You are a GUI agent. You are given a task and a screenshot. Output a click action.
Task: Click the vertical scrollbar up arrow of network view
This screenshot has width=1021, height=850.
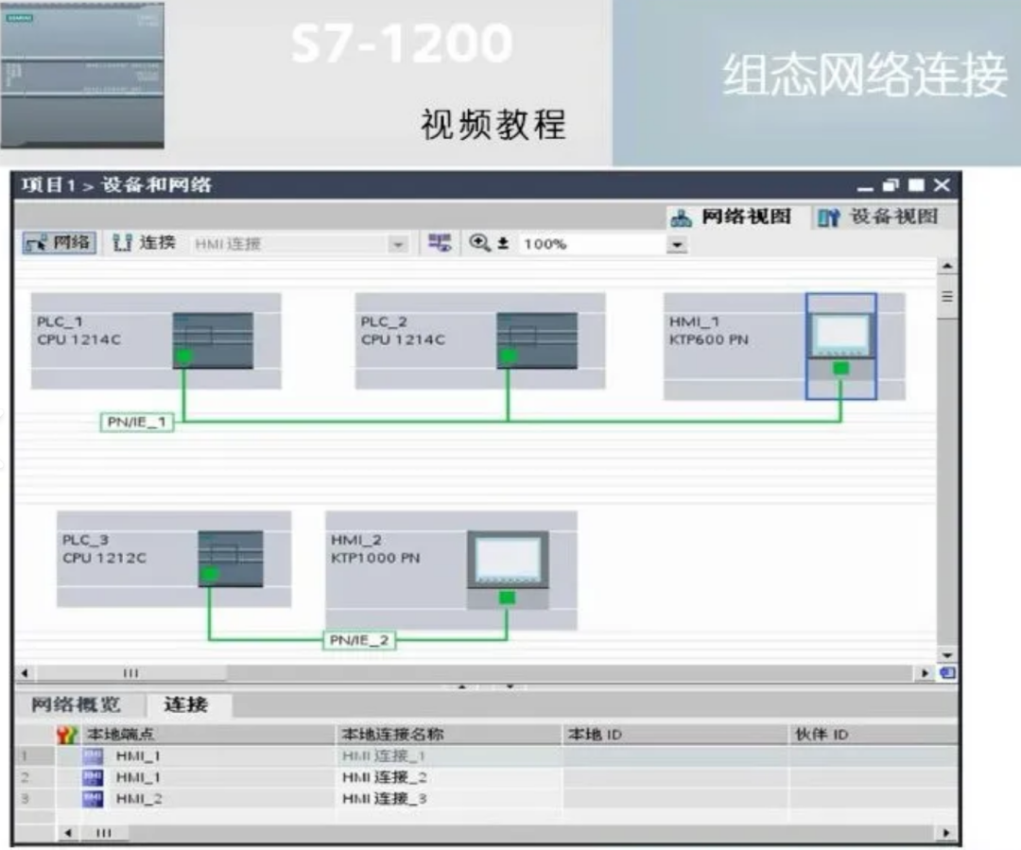[x=947, y=266]
